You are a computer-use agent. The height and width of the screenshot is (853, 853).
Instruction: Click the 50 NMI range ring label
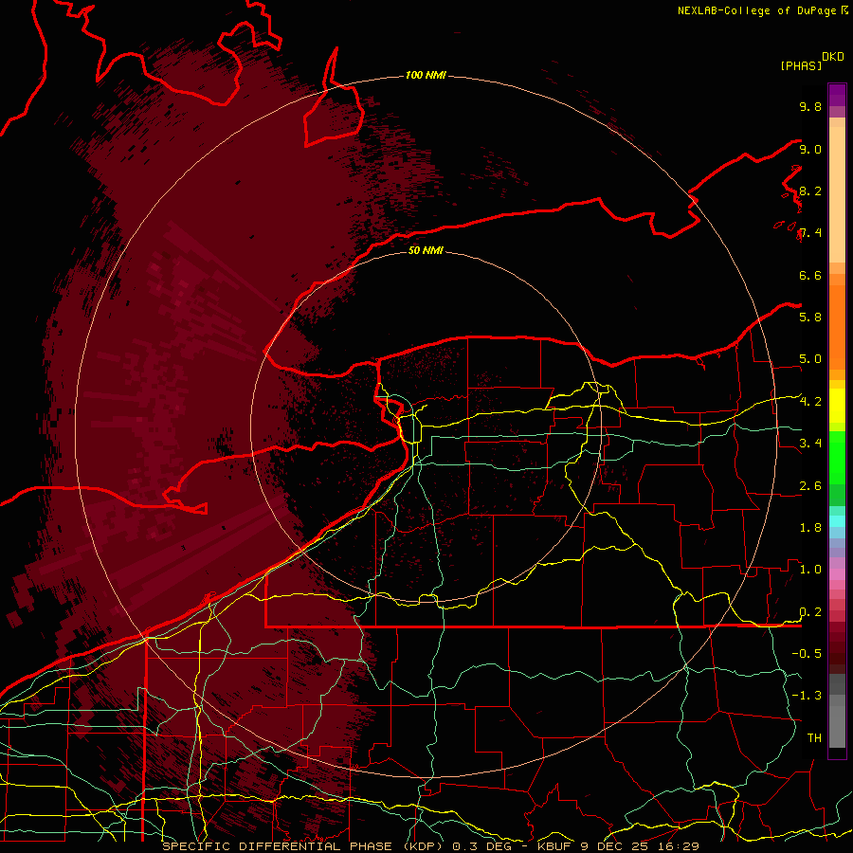[426, 250]
